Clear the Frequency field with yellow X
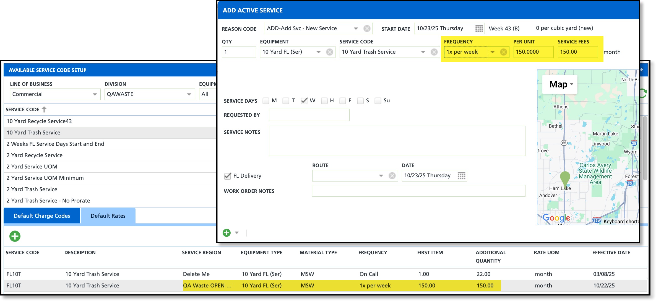This screenshot has height=306, width=656. (x=504, y=52)
